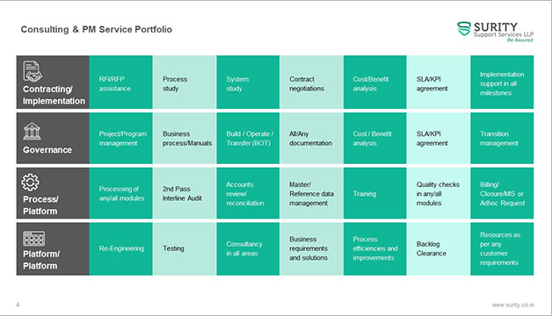Click the Surity shield logo icon
This screenshot has height=316, width=552.
click(x=464, y=28)
